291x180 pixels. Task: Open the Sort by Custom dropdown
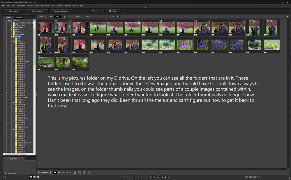point(99,17)
